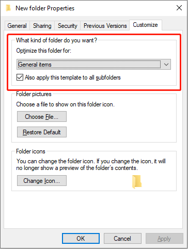Click Restore Default for folder pictures

[42, 132]
